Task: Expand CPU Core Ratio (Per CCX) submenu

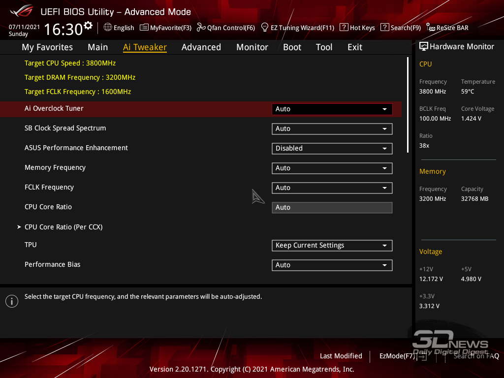Action: pos(63,227)
